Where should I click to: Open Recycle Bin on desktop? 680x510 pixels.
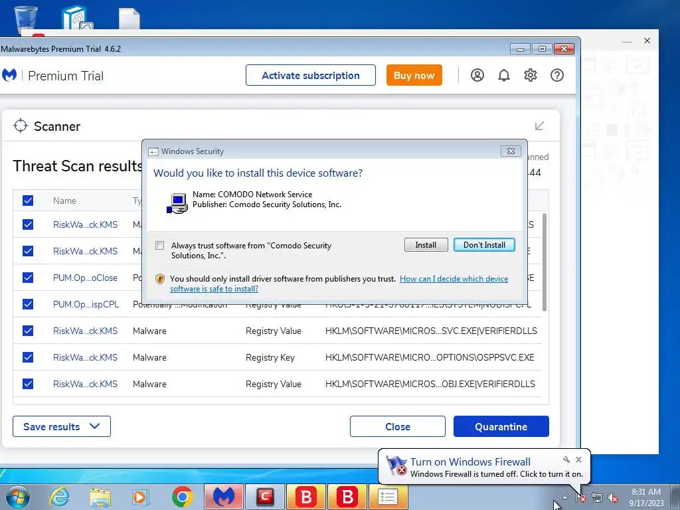26,19
